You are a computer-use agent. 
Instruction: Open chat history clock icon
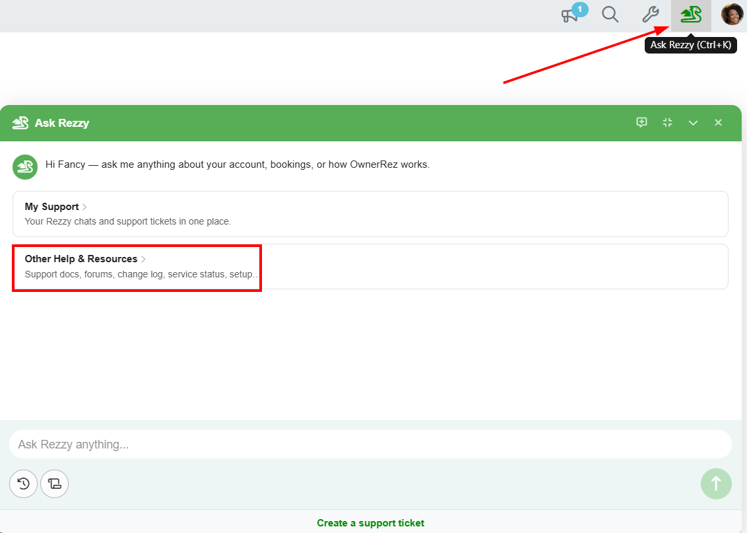[x=23, y=484]
